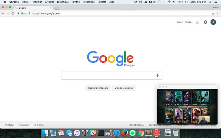Open Google notifications bell

pyautogui.click(x=205, y=22)
